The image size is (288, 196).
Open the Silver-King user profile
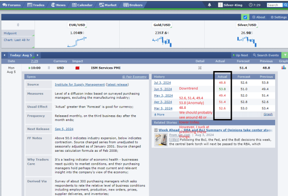tap(230, 5)
